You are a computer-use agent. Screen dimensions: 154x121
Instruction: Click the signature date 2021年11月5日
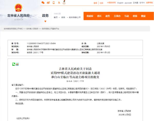(125, 115)
